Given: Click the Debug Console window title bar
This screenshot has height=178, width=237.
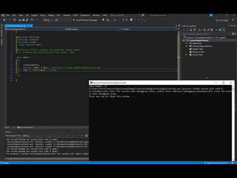Looking at the screenshot, I should 152,83.
